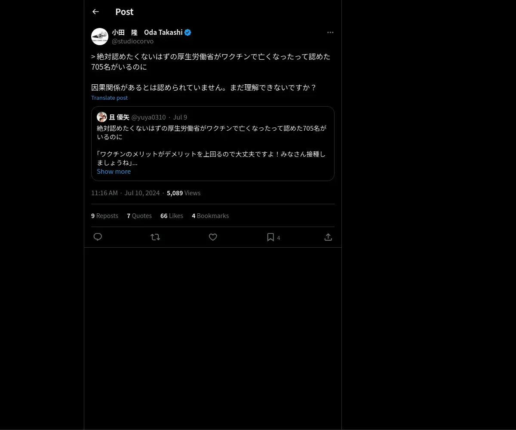
Task: Click the Jul 9 quoted post date
Action: 180,117
